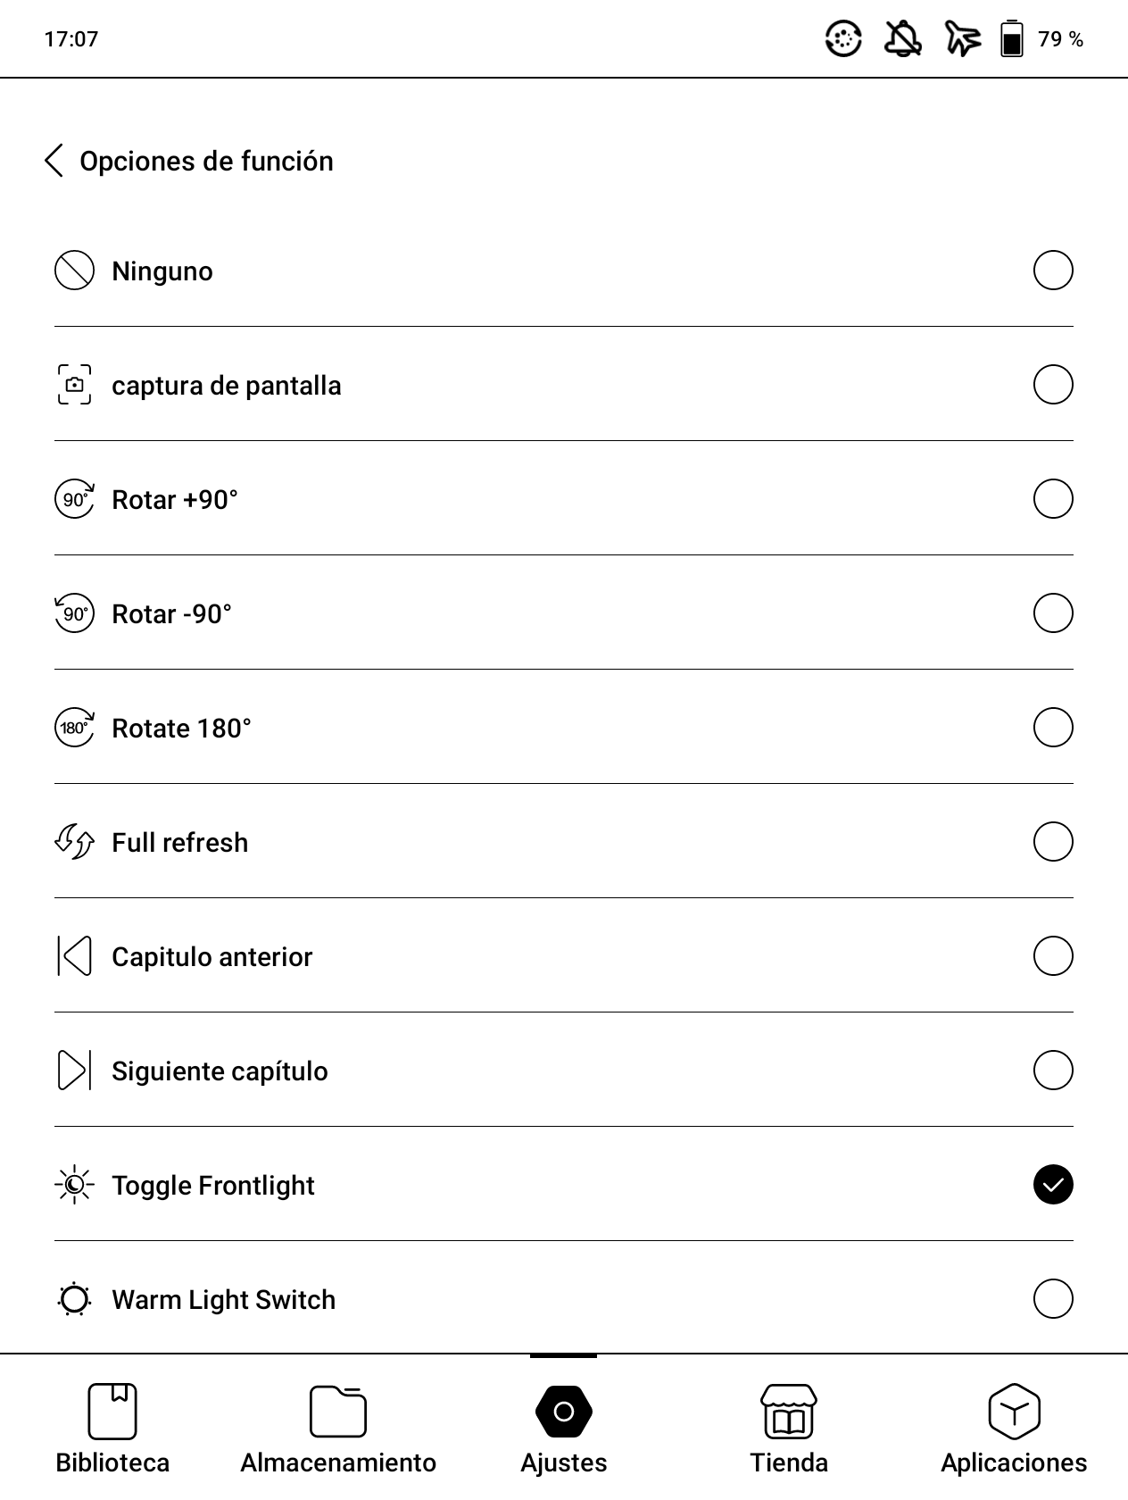Image resolution: width=1128 pixels, height=1500 pixels.
Task: Click the Opciones de función title
Action: 206,161
